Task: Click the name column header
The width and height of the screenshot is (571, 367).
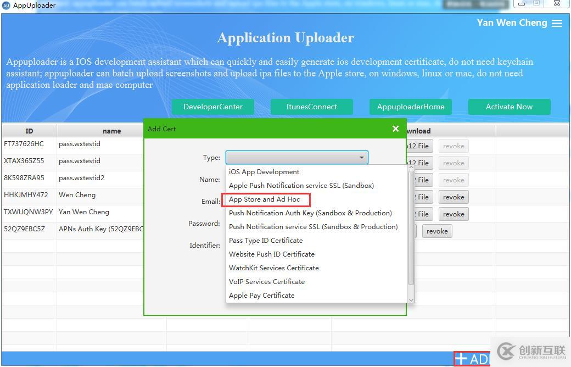Action: pyautogui.click(x=111, y=131)
